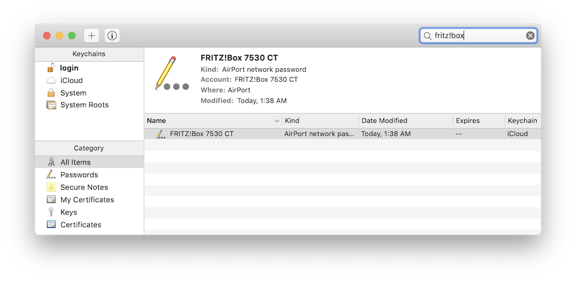Click the magnifying glass search icon
576x281 pixels.
pos(427,36)
